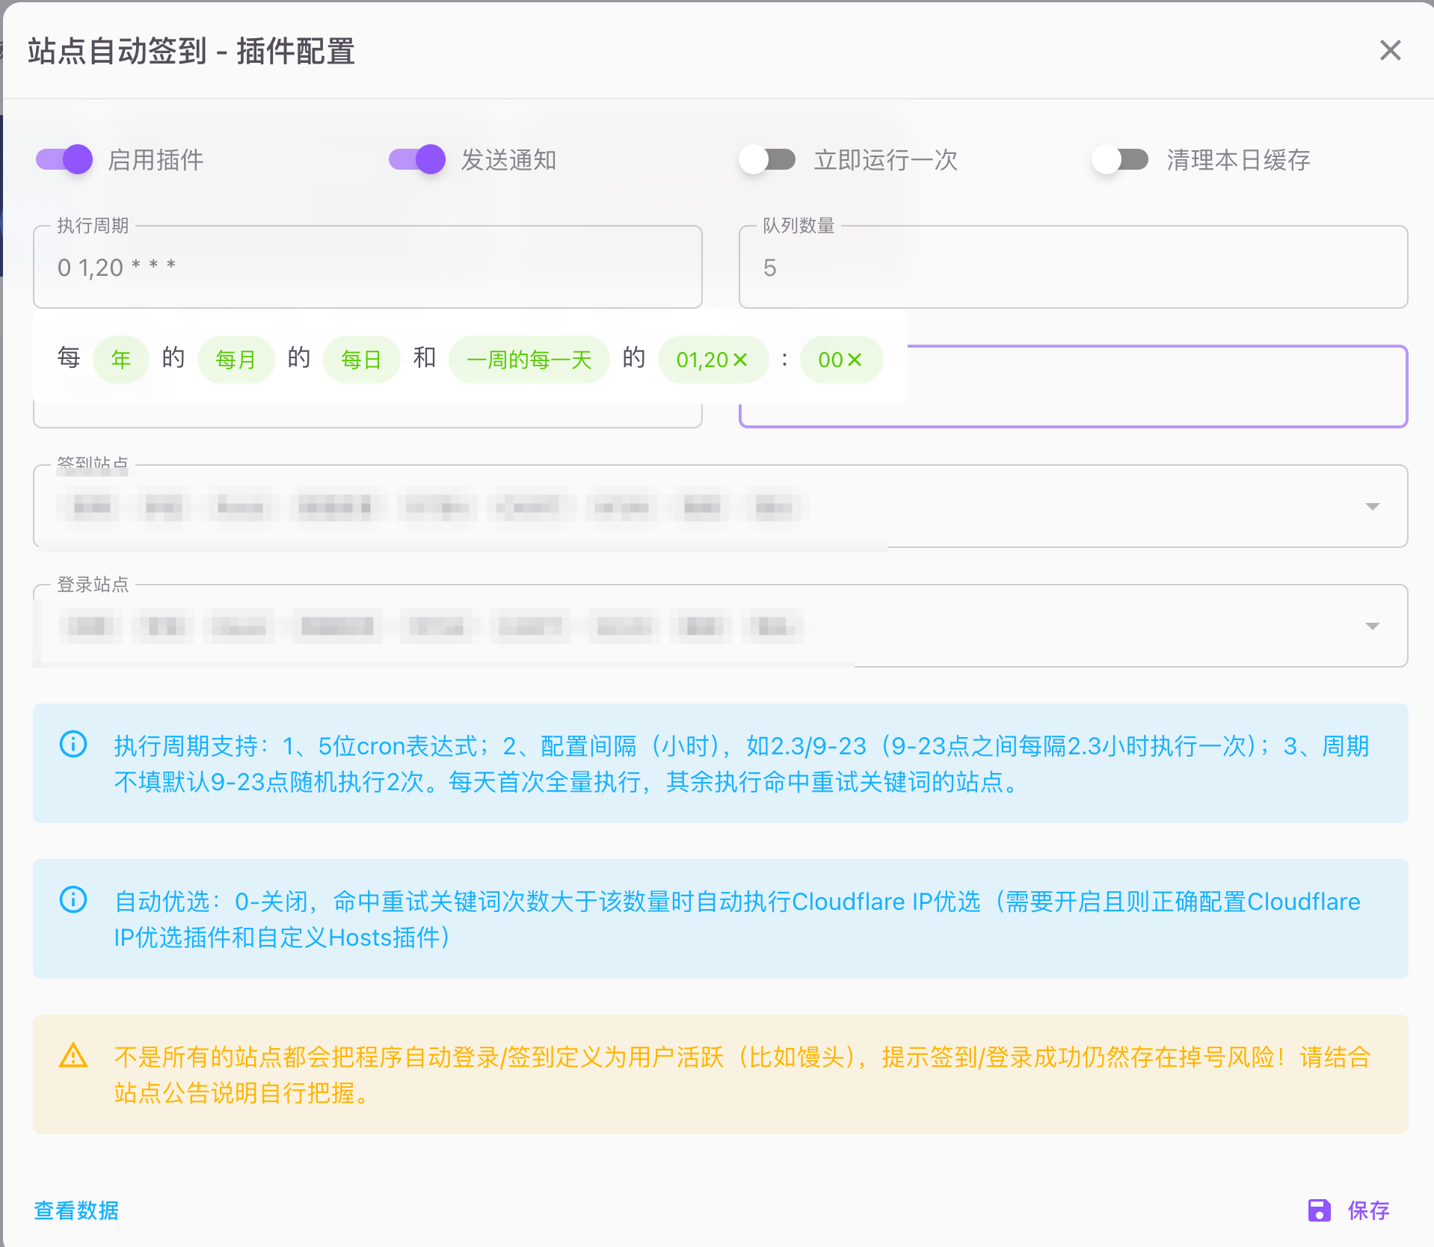Click the 执行周期 cron input field

pos(366,268)
